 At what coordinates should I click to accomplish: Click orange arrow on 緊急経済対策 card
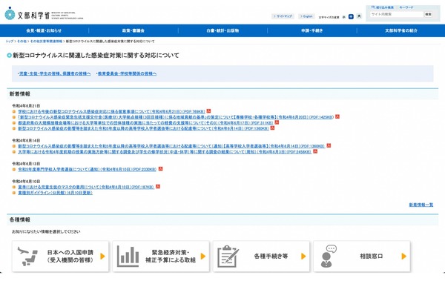coord(203,257)
